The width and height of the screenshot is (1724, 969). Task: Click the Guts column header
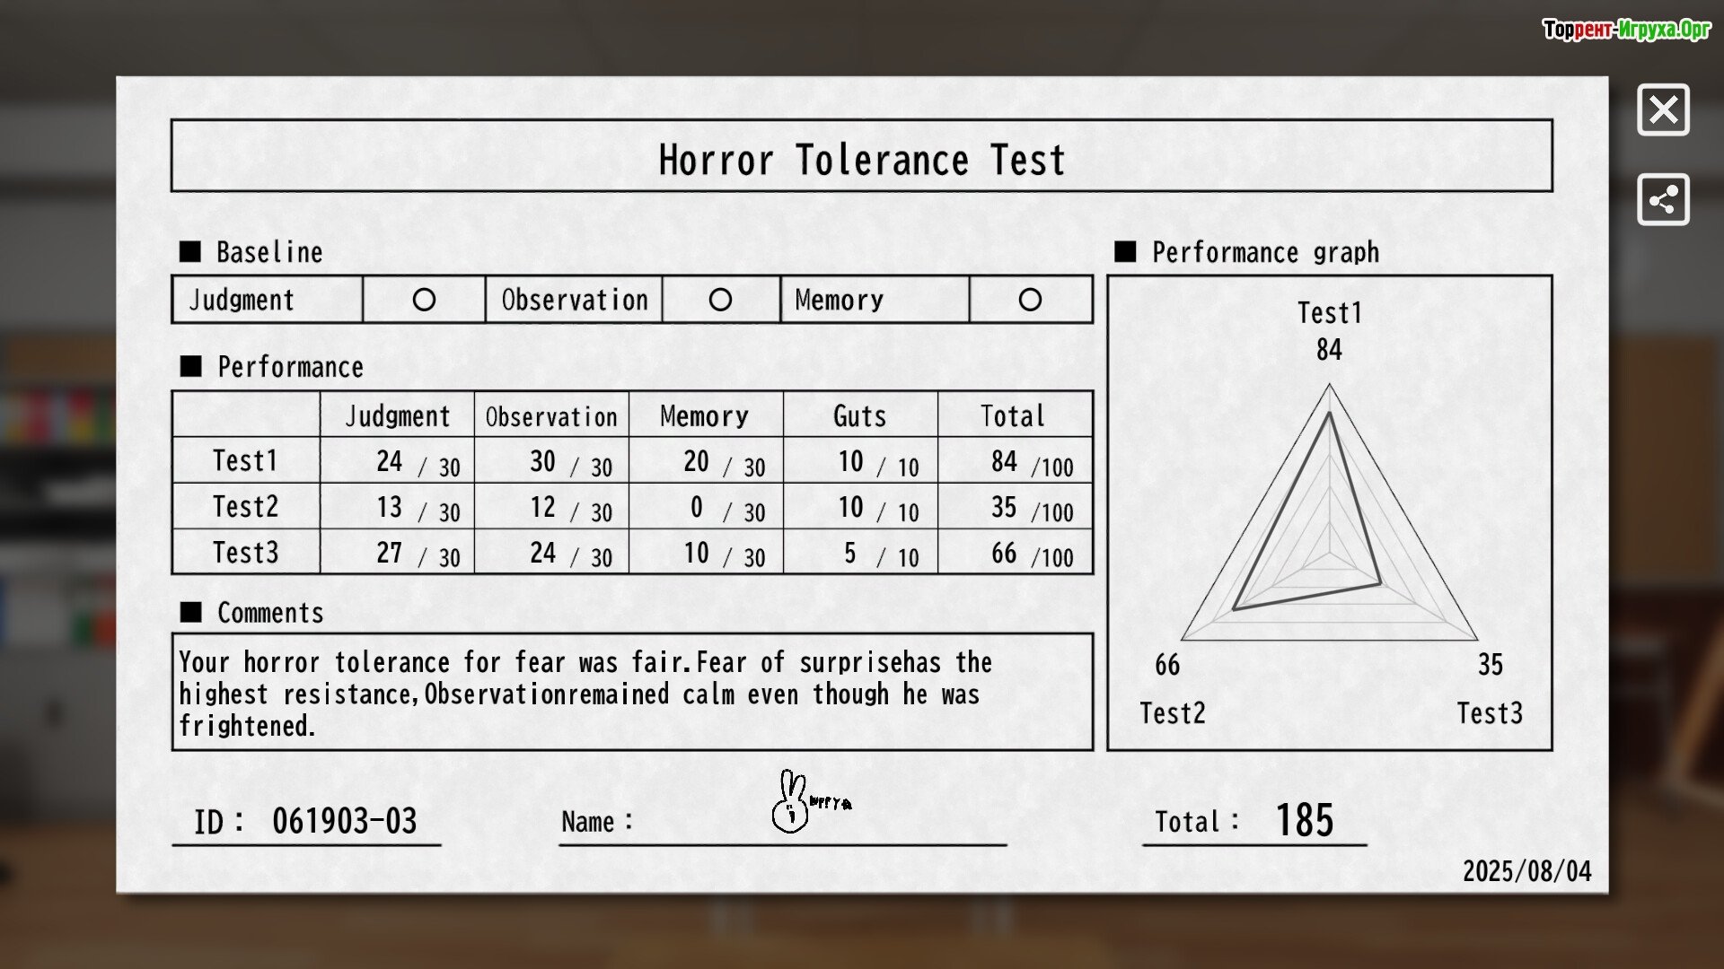859,416
